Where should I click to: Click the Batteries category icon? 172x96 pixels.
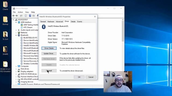19,33
